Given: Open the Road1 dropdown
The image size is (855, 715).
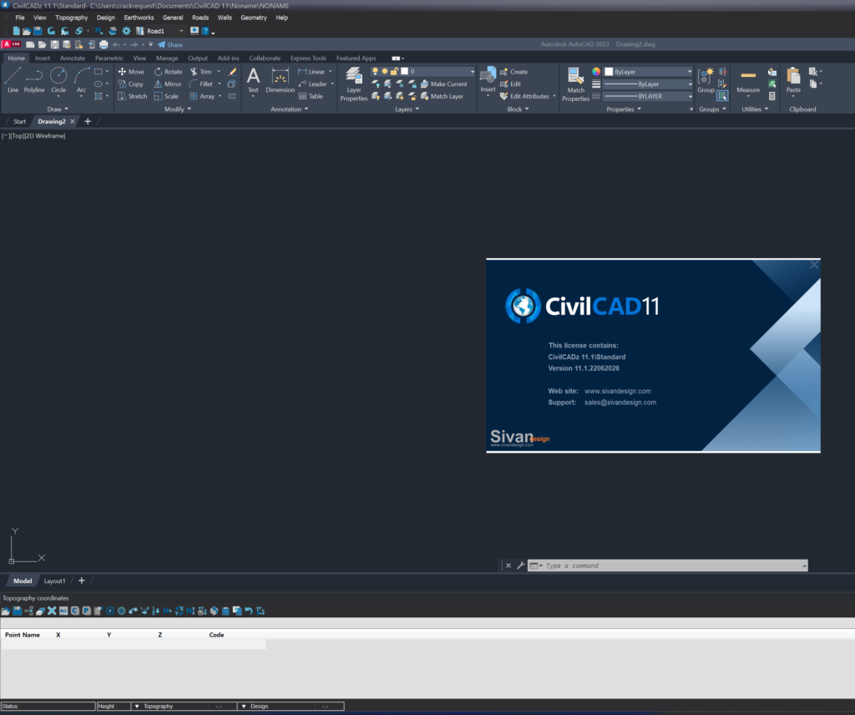Looking at the screenshot, I should coord(181,31).
